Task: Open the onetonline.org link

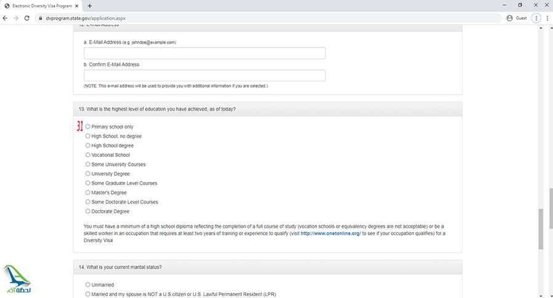Action: [x=330, y=233]
